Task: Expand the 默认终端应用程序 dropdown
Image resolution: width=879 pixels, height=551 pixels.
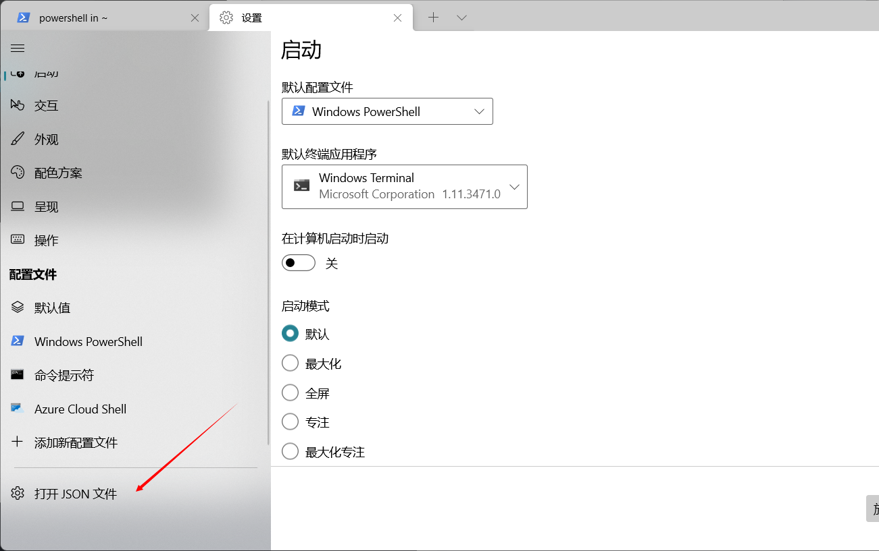Action: pyautogui.click(x=404, y=187)
